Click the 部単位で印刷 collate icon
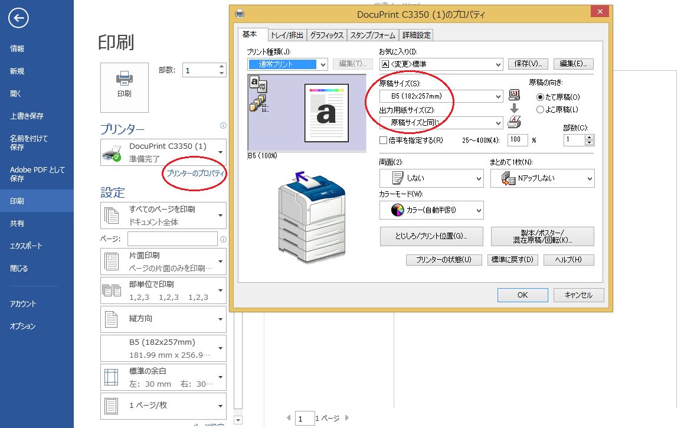 [x=112, y=290]
